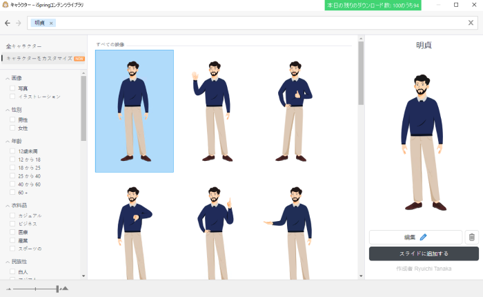The width and height of the screenshot is (483, 297).
Task: Check the 12 から 18 age filter
Action: click(x=12, y=160)
